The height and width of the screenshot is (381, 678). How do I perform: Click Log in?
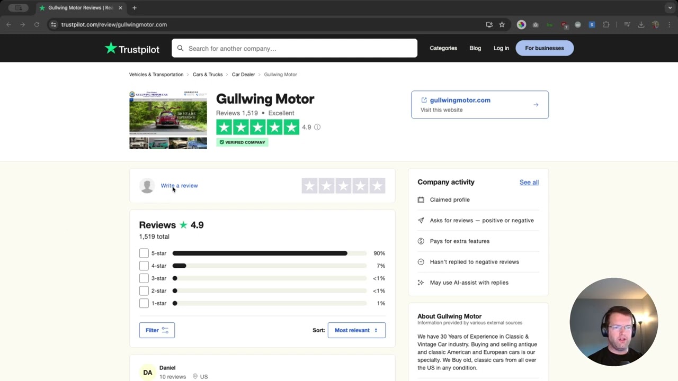(501, 48)
